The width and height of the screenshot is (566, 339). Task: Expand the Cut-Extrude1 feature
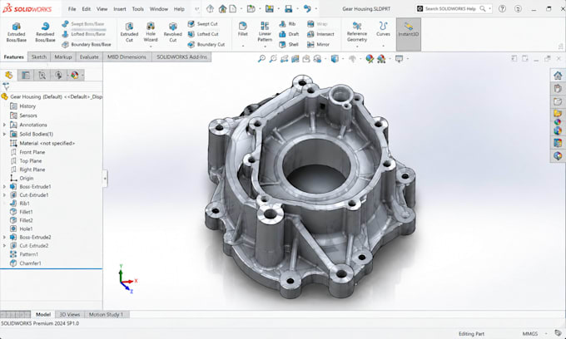[x=4, y=195]
